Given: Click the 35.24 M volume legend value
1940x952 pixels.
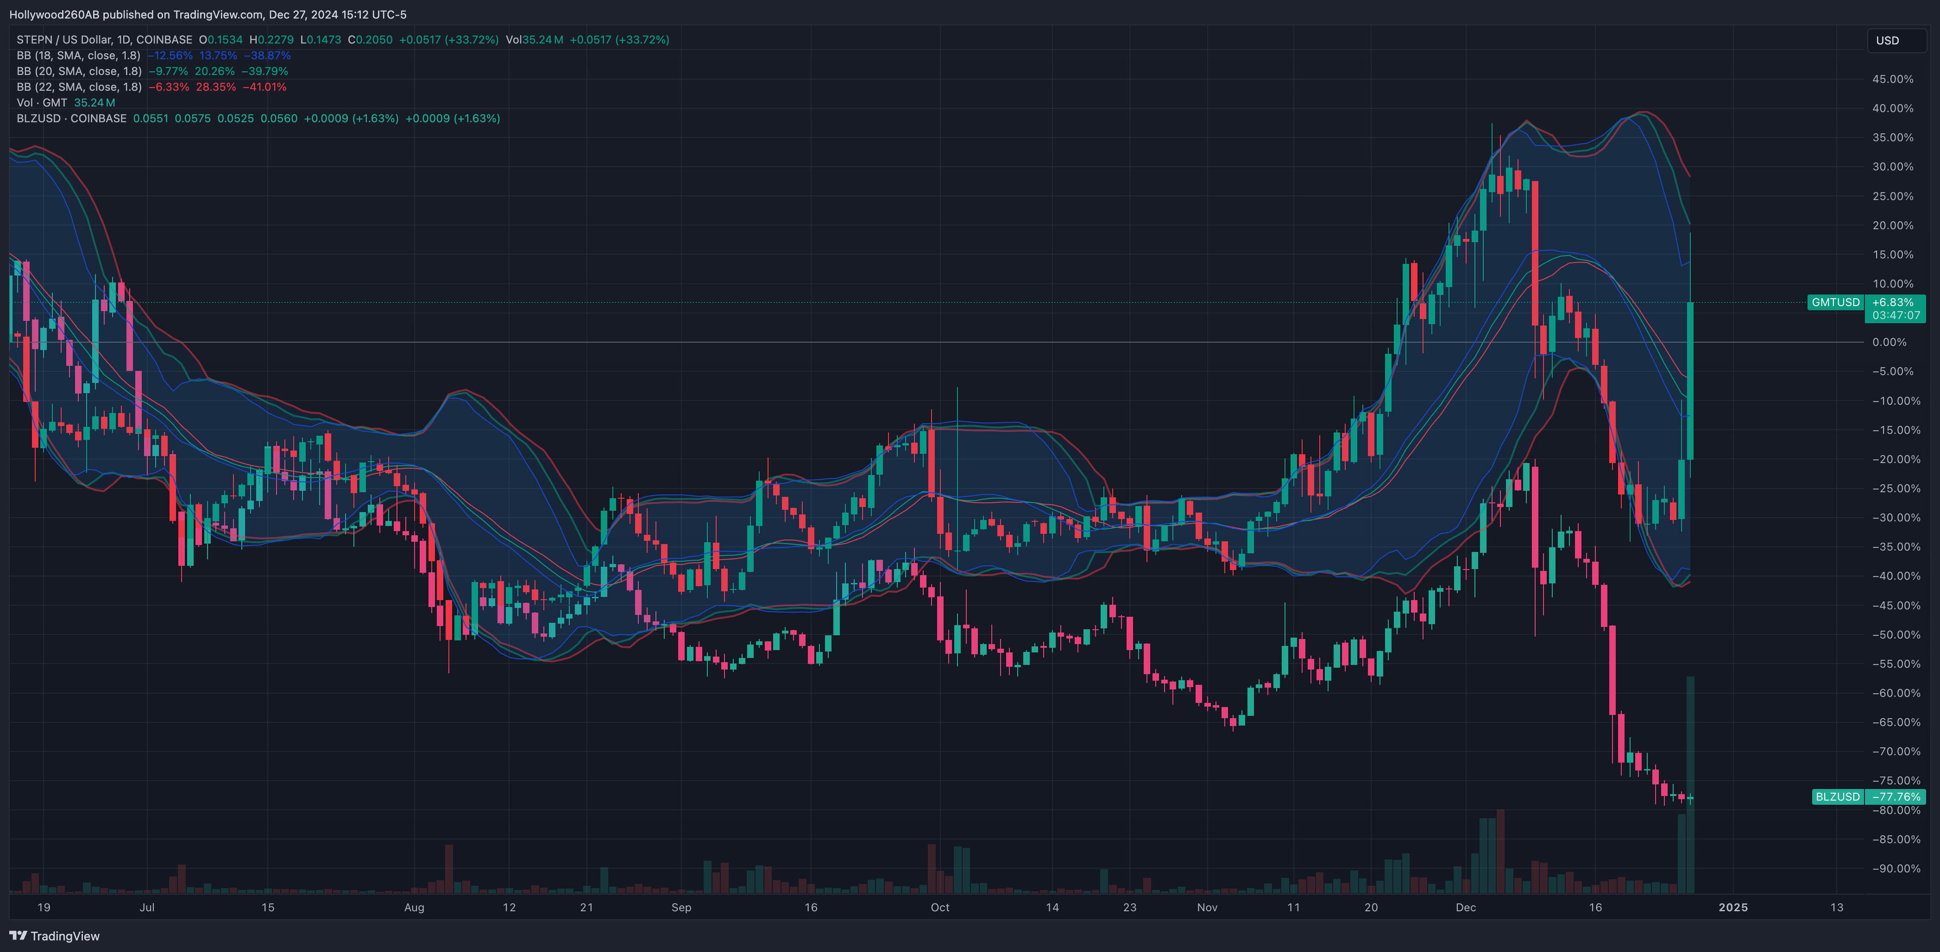Looking at the screenshot, I should click(x=94, y=103).
